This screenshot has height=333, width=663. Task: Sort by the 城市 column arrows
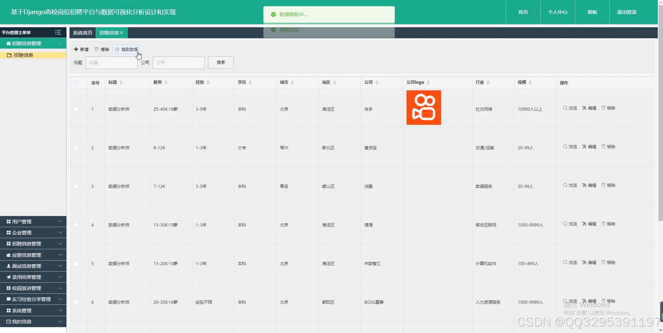coord(292,82)
